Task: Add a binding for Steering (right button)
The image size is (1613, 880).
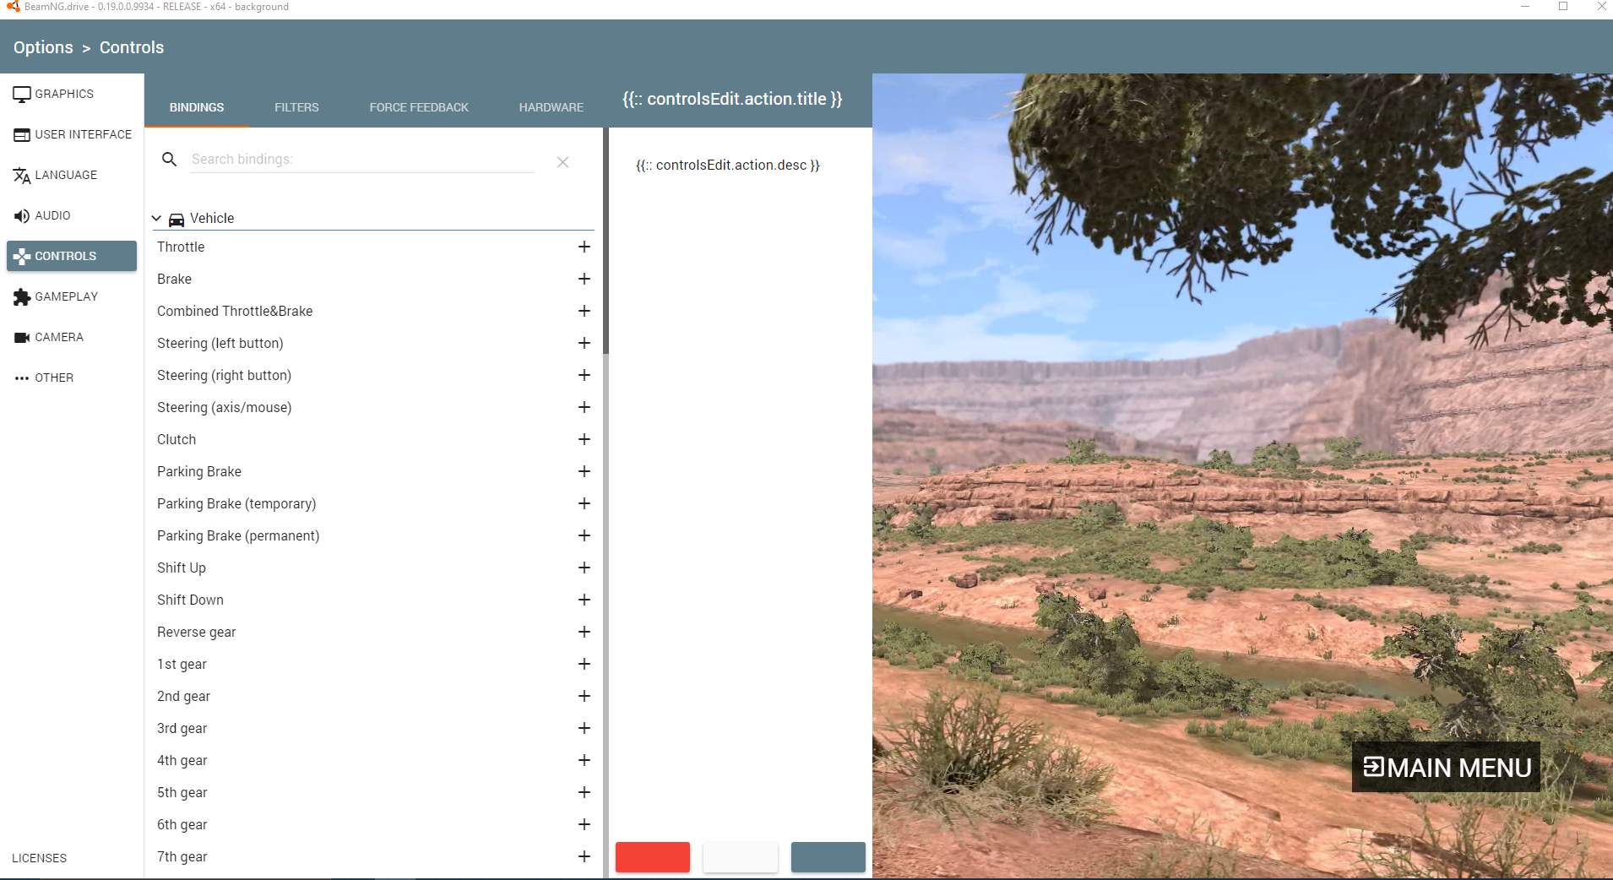Action: (584, 375)
